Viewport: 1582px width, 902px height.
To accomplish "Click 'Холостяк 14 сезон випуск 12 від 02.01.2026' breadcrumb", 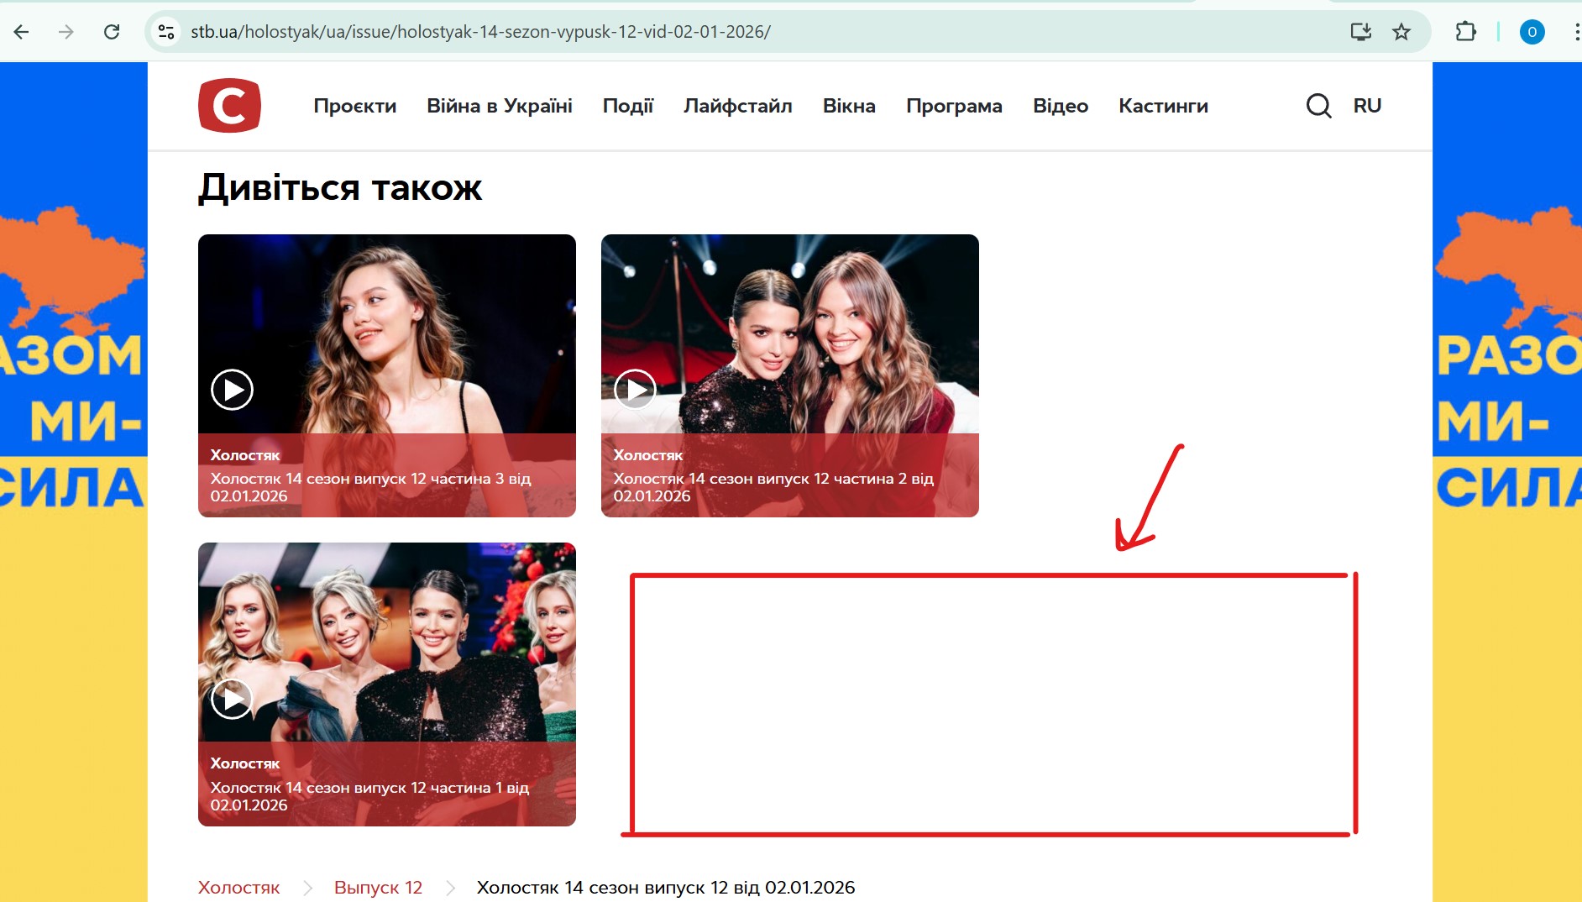I will (x=666, y=888).
